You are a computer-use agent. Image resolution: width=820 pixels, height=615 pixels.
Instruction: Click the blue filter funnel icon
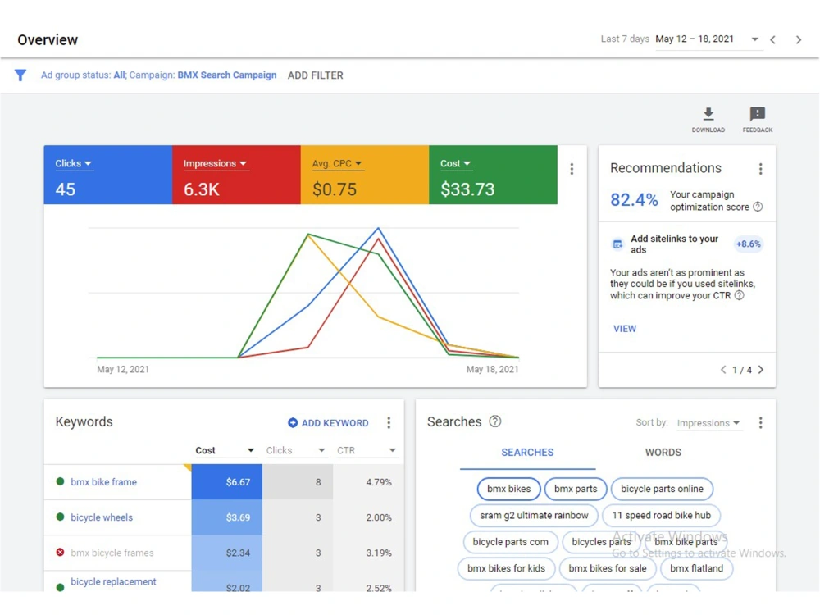(x=20, y=75)
